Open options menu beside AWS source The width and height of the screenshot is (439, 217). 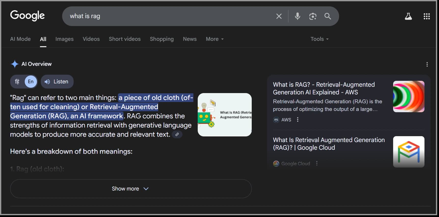(298, 120)
